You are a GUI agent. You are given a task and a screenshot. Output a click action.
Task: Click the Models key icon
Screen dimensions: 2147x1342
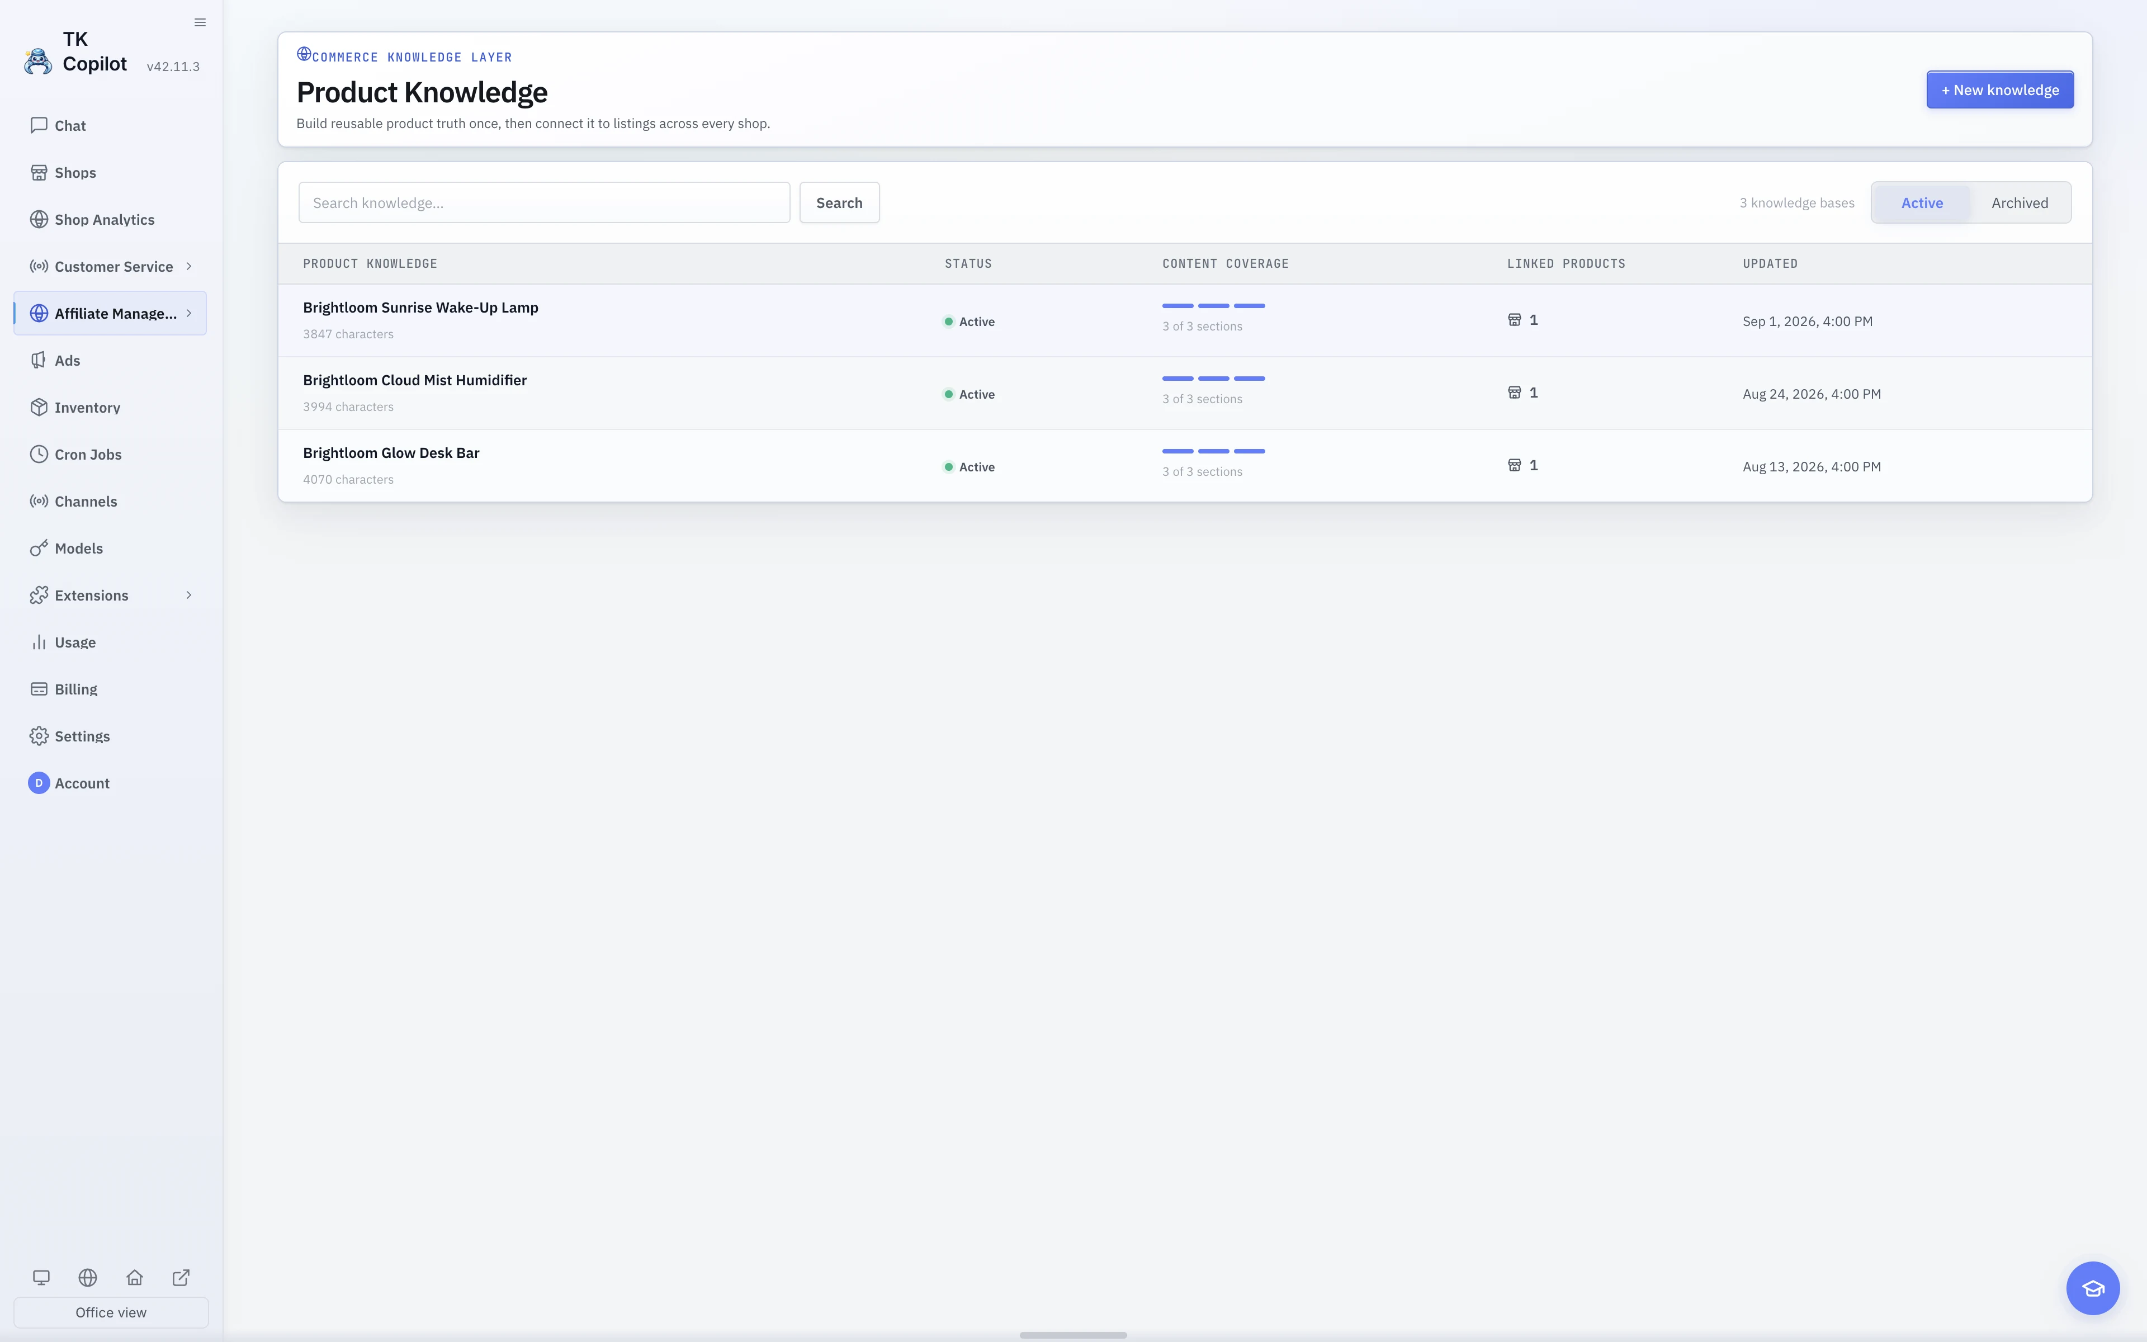tap(39, 549)
